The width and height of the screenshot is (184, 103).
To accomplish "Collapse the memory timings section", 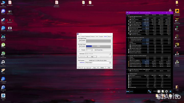I will point(127,74).
